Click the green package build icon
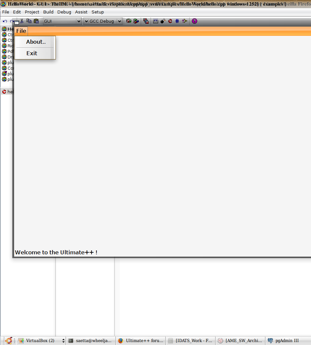Screen dimensions: 311x345 point(129,21)
